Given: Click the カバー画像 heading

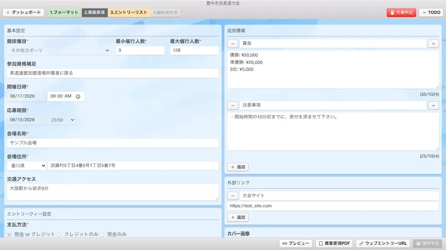Looking at the screenshot, I should coord(238,234).
